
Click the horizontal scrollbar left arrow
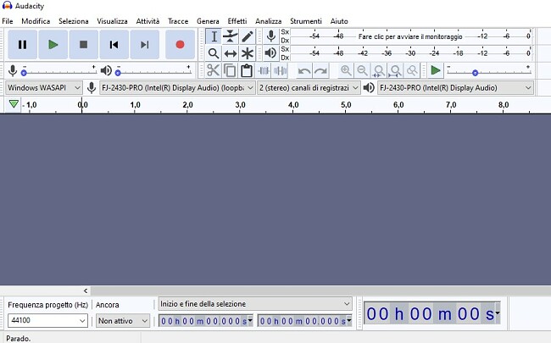coord(86,290)
